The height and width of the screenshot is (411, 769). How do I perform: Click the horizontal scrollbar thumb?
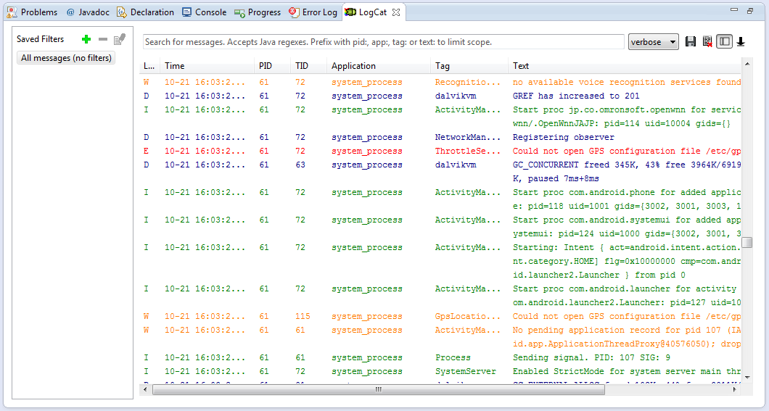click(377, 389)
